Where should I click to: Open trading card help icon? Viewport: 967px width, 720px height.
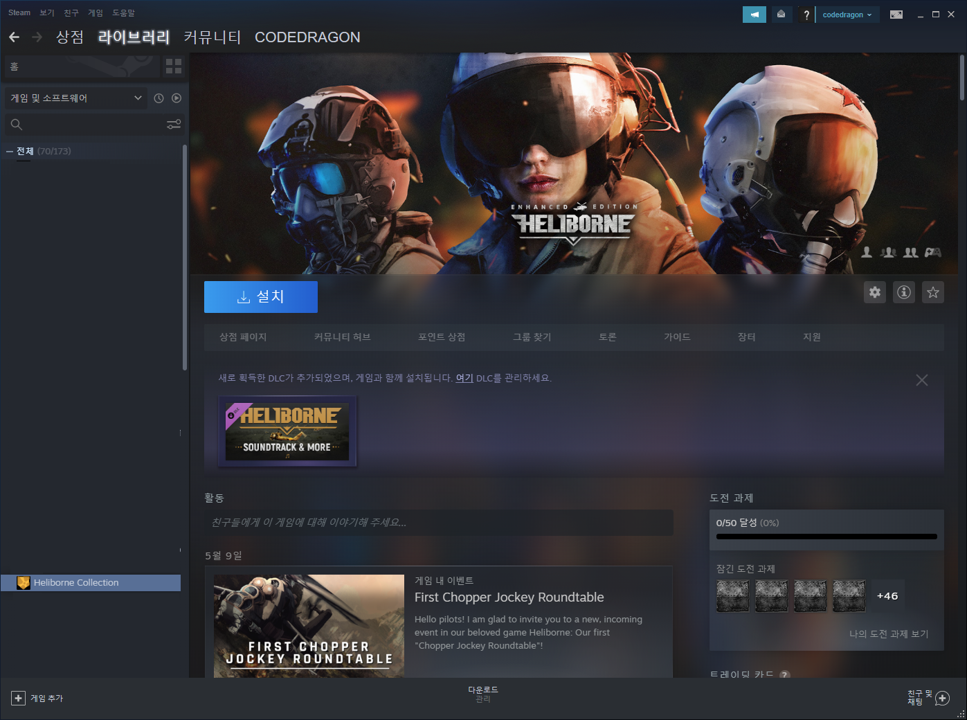(785, 674)
